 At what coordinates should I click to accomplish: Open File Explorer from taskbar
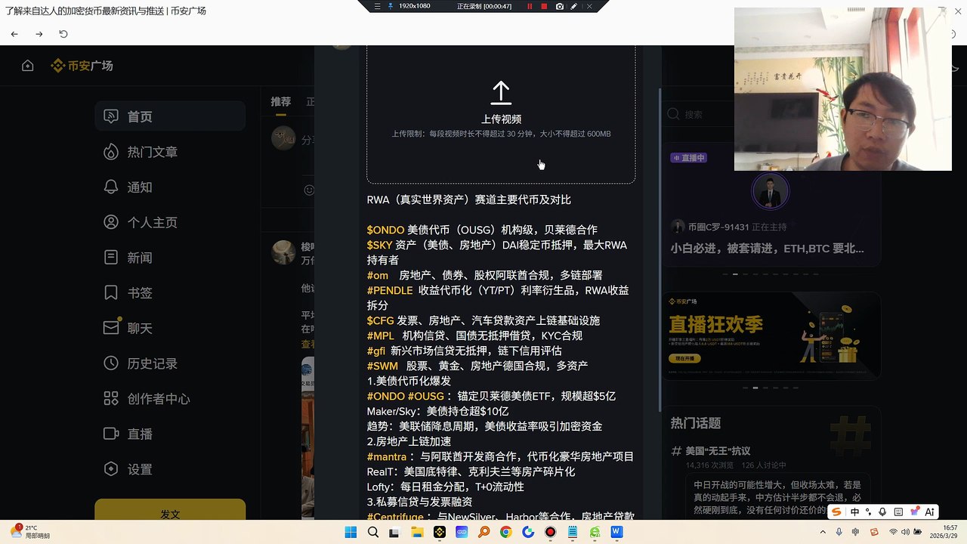pyautogui.click(x=417, y=532)
